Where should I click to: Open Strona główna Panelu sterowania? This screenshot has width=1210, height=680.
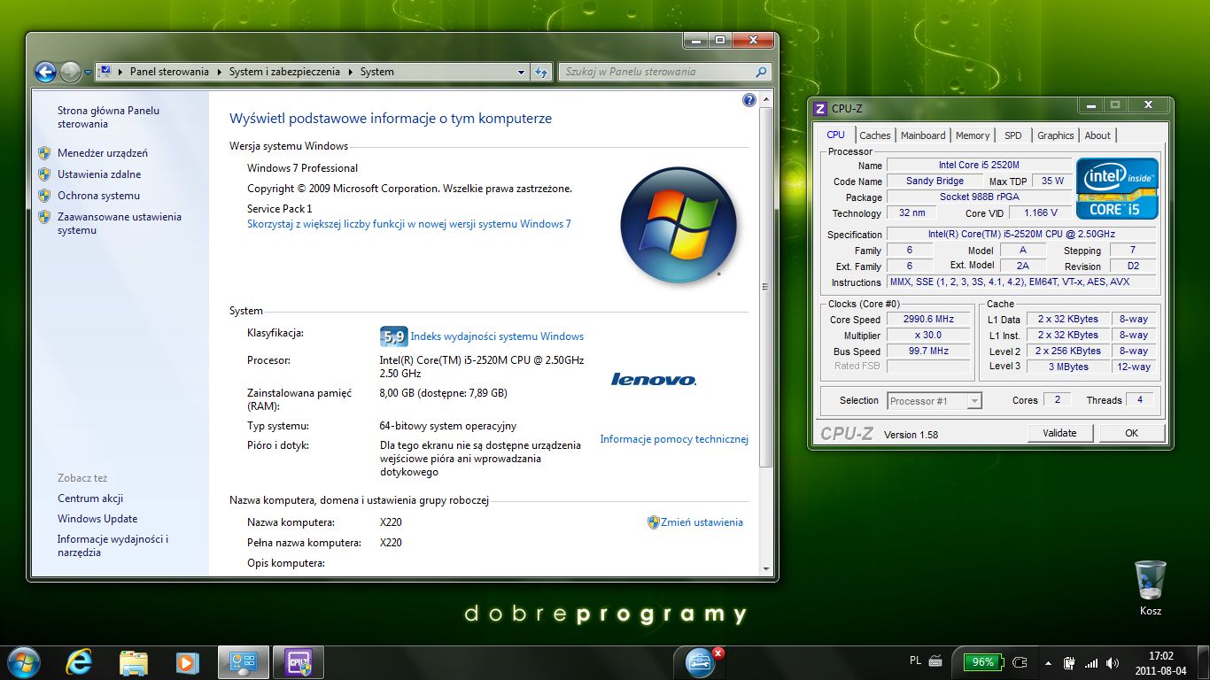(x=108, y=118)
